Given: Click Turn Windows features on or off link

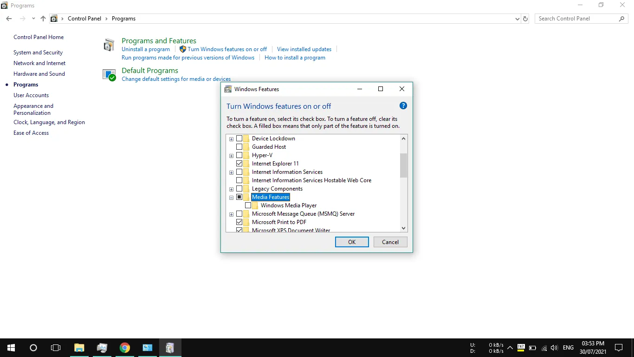Looking at the screenshot, I should [227, 49].
